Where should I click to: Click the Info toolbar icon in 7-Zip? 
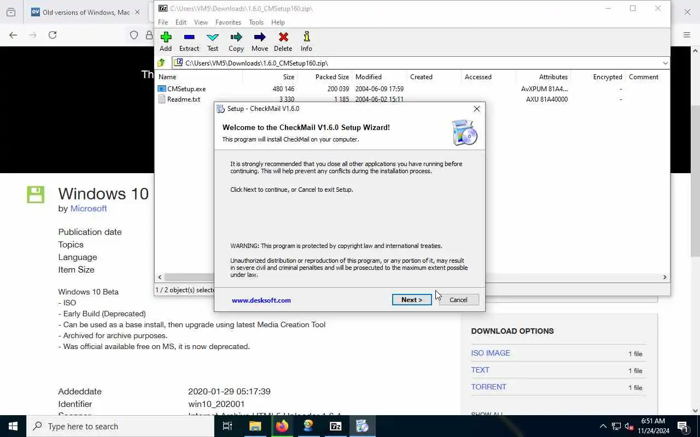(306, 42)
